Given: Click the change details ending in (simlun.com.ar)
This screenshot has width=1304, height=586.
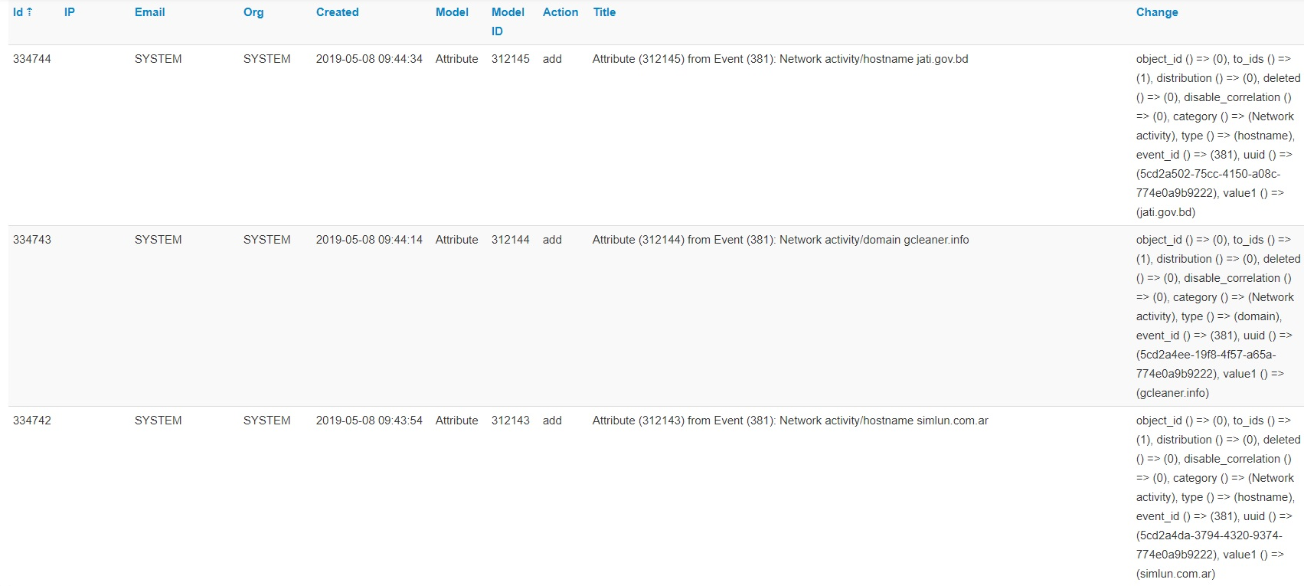Looking at the screenshot, I should (1218, 497).
